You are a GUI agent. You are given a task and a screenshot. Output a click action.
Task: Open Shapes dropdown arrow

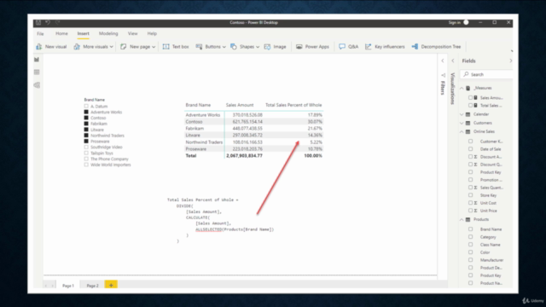coord(258,47)
